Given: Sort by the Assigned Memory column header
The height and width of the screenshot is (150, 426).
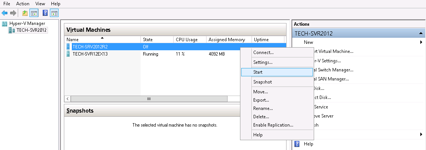Looking at the screenshot, I should point(229,39).
